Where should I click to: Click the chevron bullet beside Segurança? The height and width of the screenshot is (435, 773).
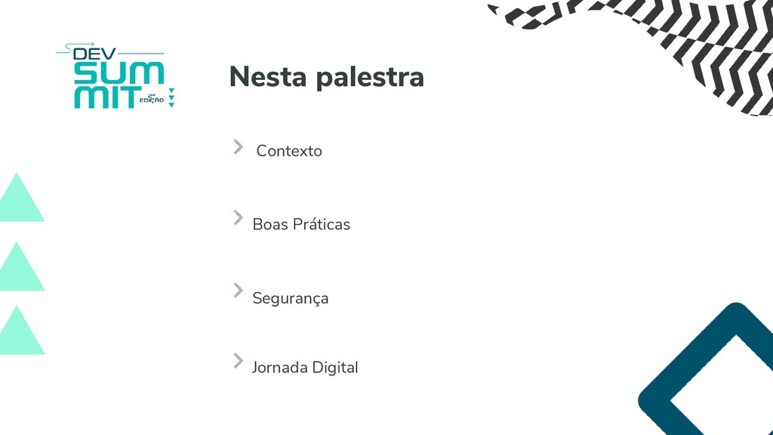[238, 291]
